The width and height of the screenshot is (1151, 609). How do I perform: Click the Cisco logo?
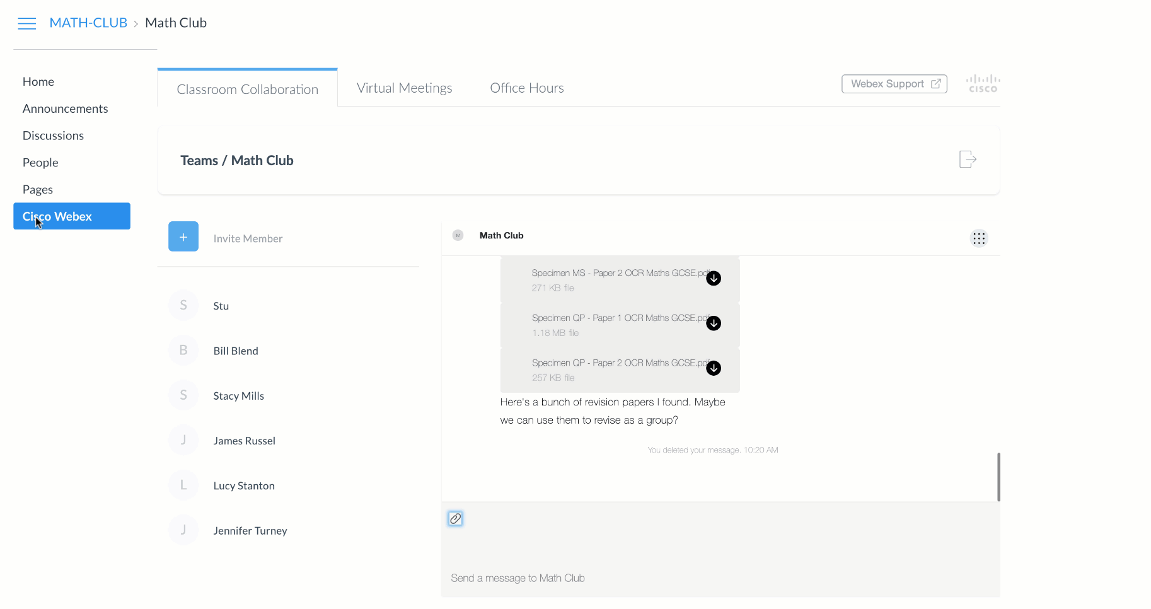coord(983,83)
